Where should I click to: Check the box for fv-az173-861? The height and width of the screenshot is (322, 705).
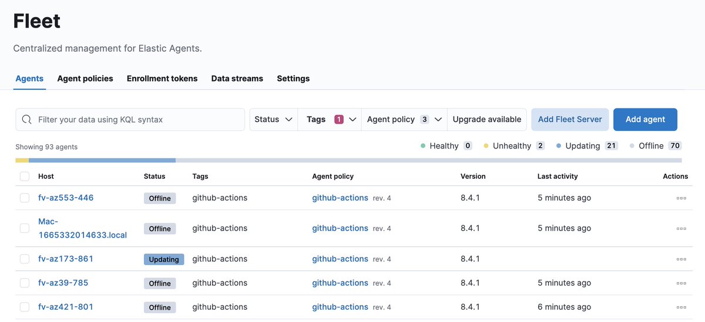(25, 259)
